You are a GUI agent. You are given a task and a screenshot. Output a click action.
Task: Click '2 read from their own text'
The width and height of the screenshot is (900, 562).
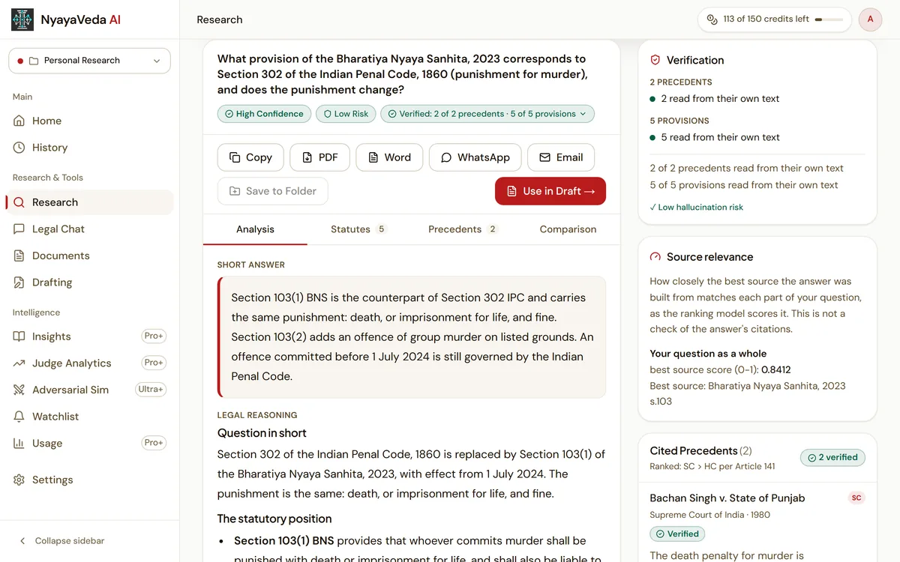click(720, 99)
